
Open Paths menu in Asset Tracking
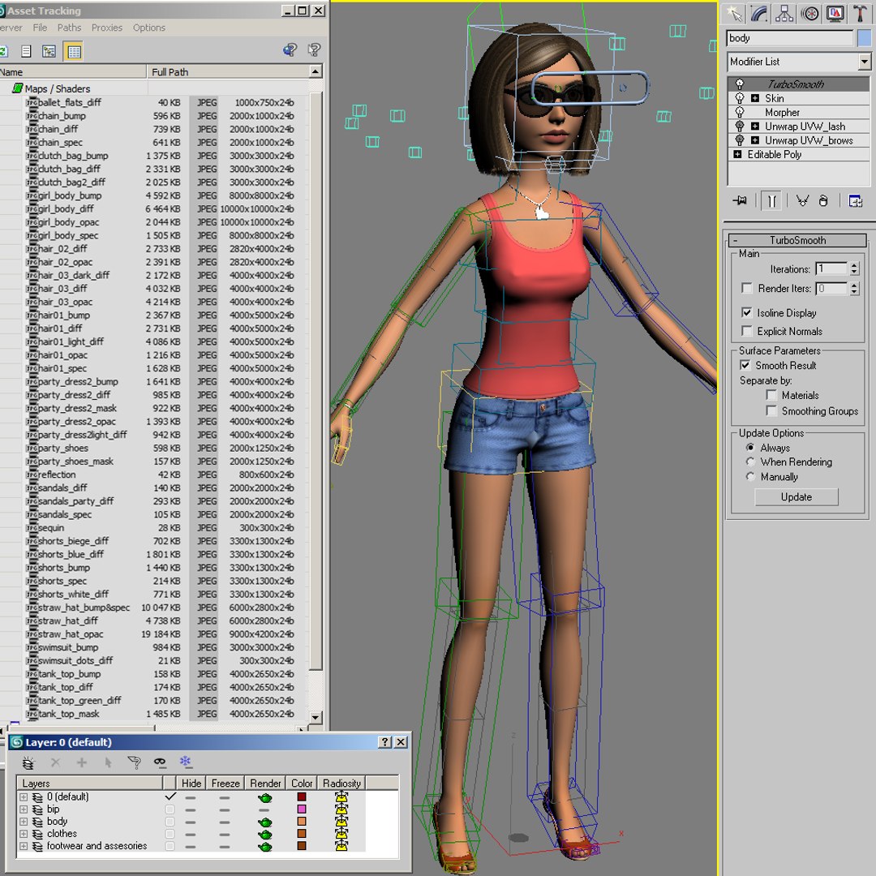point(69,28)
